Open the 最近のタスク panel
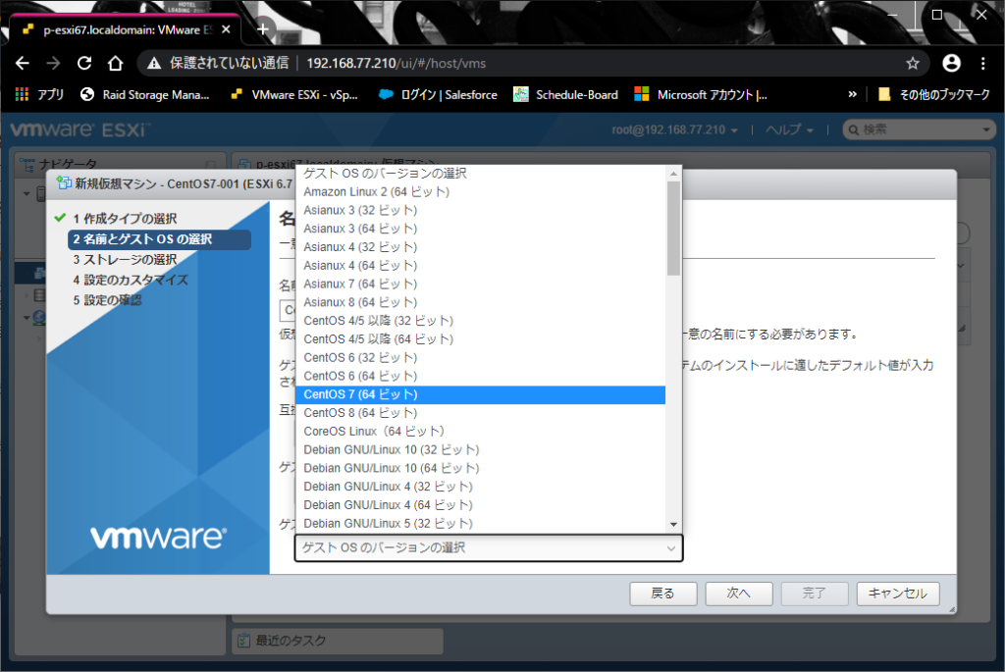Viewport: 1005px width, 672px height. pos(338,641)
